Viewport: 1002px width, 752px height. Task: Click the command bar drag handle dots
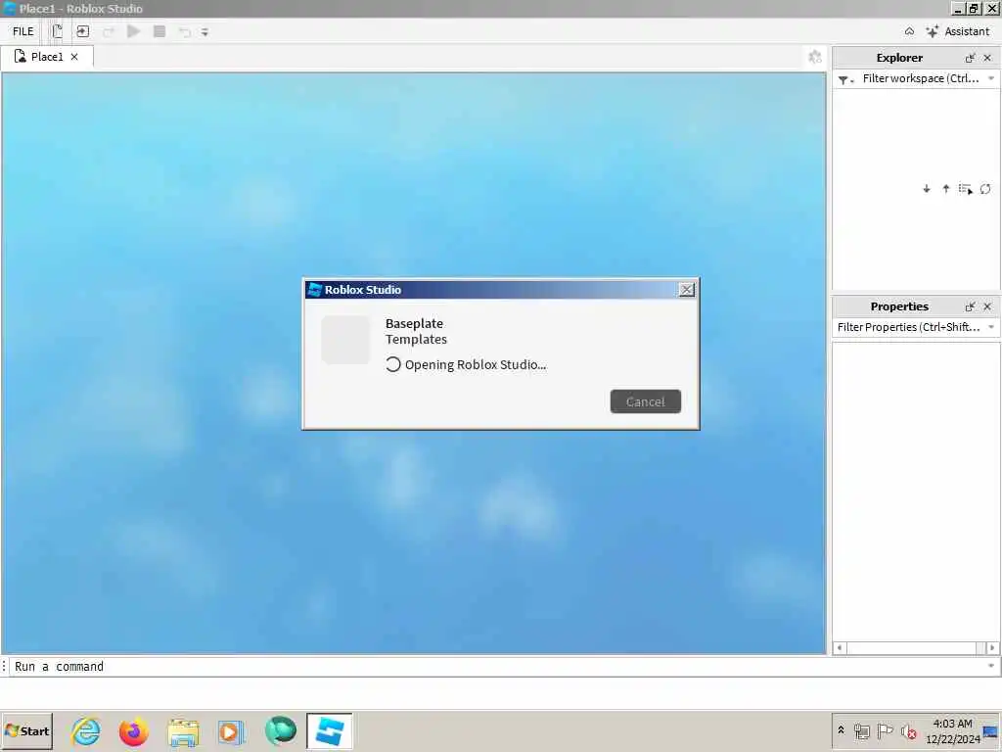tap(5, 666)
